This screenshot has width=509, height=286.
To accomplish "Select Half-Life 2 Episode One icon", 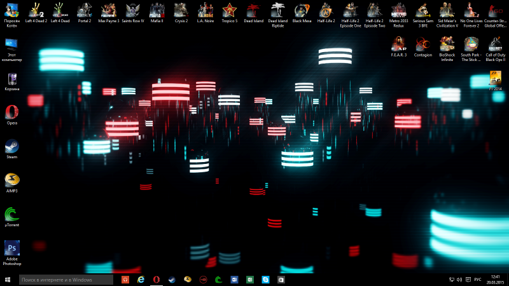I will (x=351, y=15).
